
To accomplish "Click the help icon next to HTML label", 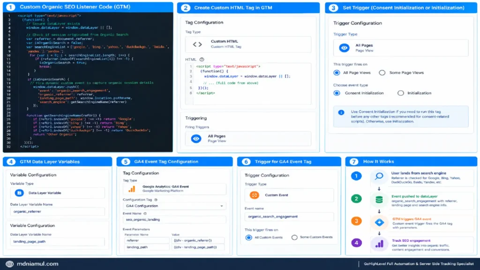I will click(202, 60).
